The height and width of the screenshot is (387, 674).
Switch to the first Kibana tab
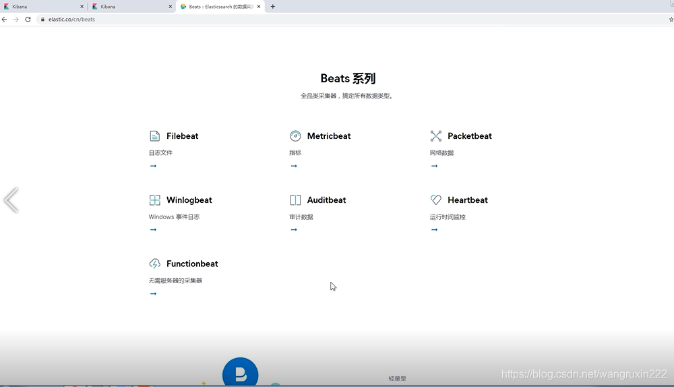(x=43, y=7)
